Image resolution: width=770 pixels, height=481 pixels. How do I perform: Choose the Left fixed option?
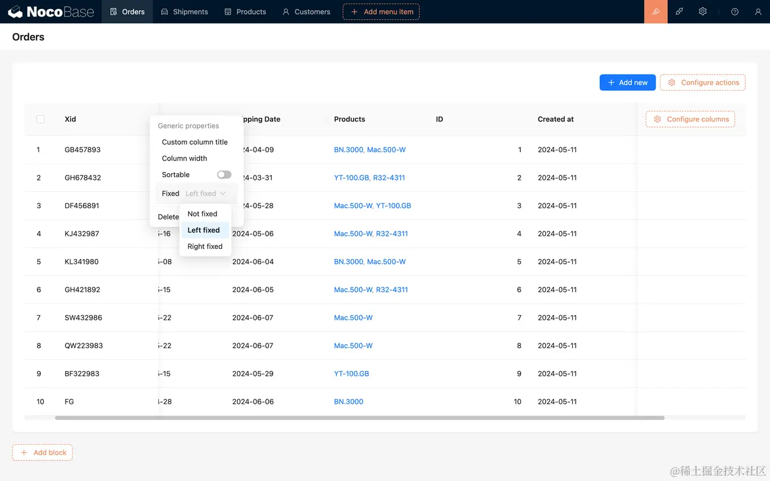click(205, 230)
